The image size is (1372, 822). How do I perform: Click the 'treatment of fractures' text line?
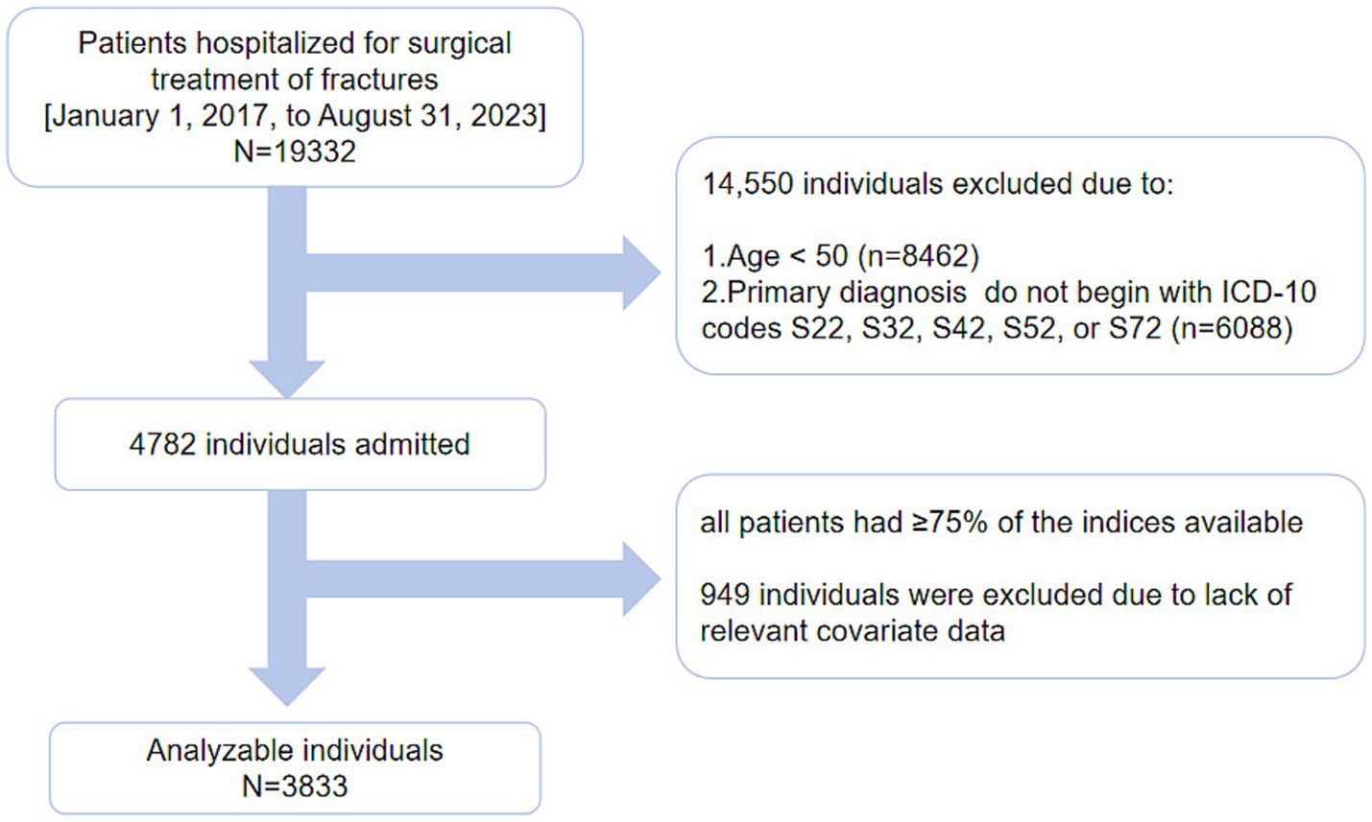click(x=294, y=80)
